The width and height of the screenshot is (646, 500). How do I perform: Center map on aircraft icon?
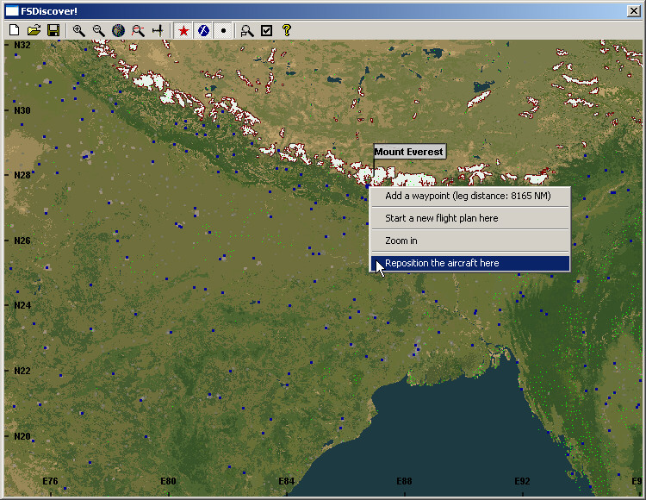tap(158, 30)
